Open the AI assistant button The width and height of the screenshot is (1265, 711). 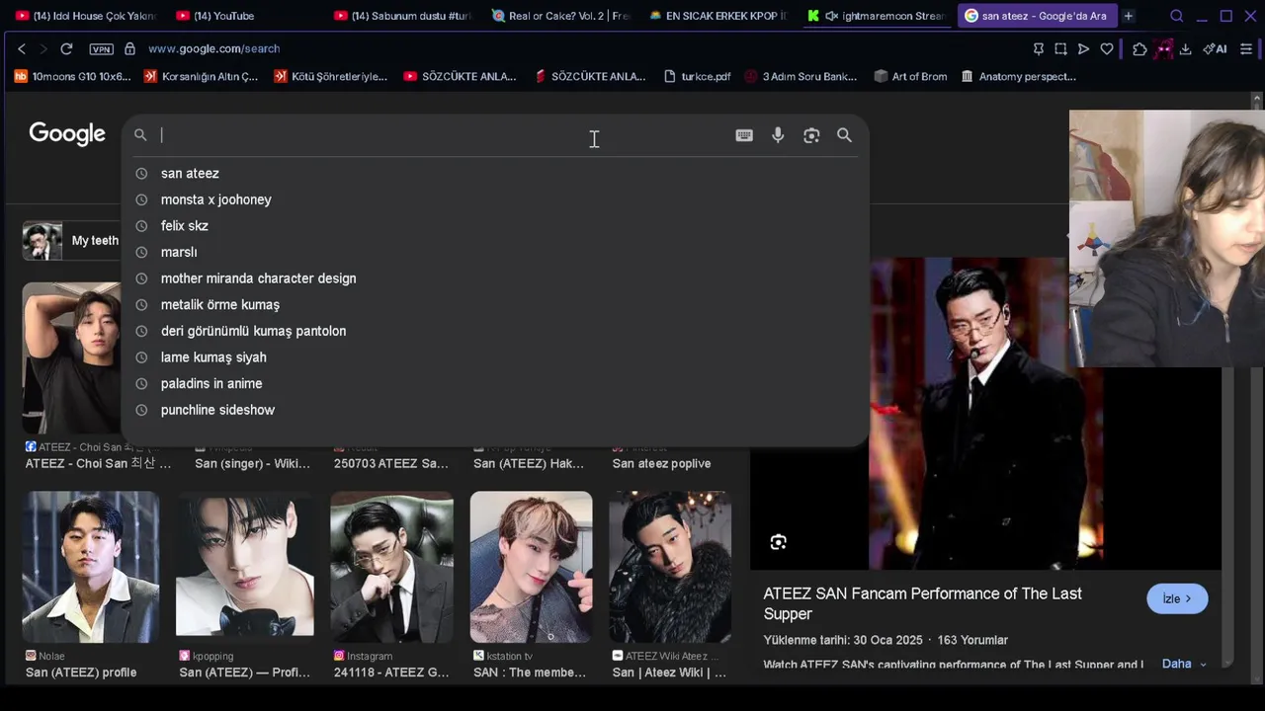1215,48
